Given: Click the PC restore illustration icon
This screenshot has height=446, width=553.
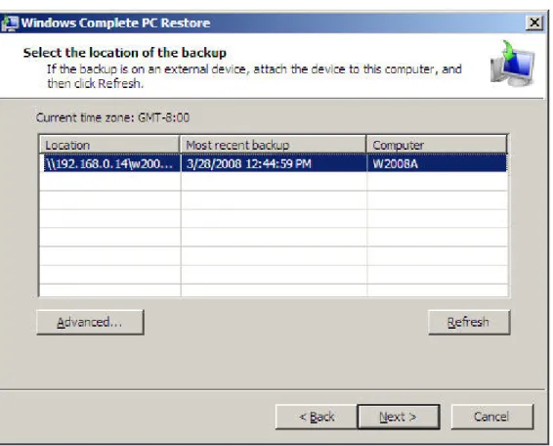Looking at the screenshot, I should [512, 64].
